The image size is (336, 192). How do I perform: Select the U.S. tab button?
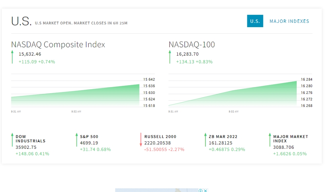[x=255, y=21]
